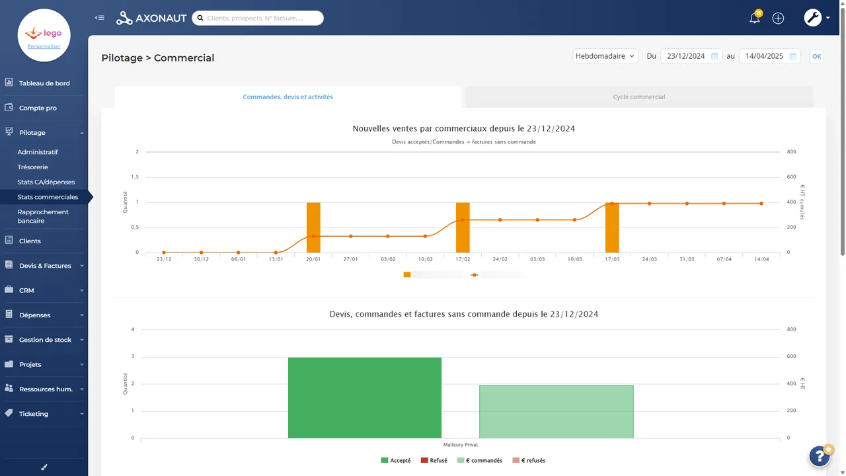Click the Clients address book icon
This screenshot has height=476, width=846.
pyautogui.click(x=9, y=241)
